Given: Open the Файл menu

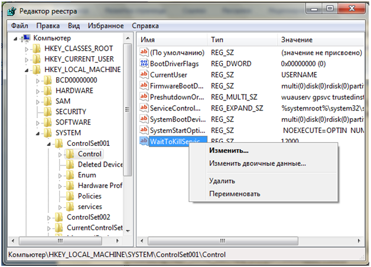Looking at the screenshot, I should point(19,26).
